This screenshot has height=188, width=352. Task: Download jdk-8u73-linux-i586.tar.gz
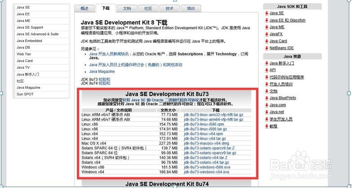[205, 129]
